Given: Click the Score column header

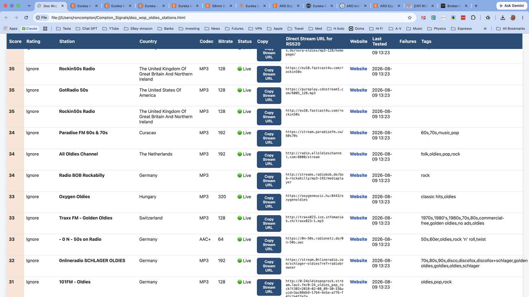Looking at the screenshot, I should [15, 41].
